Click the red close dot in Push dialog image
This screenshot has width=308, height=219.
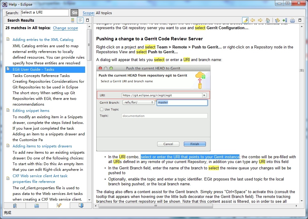[100, 68]
